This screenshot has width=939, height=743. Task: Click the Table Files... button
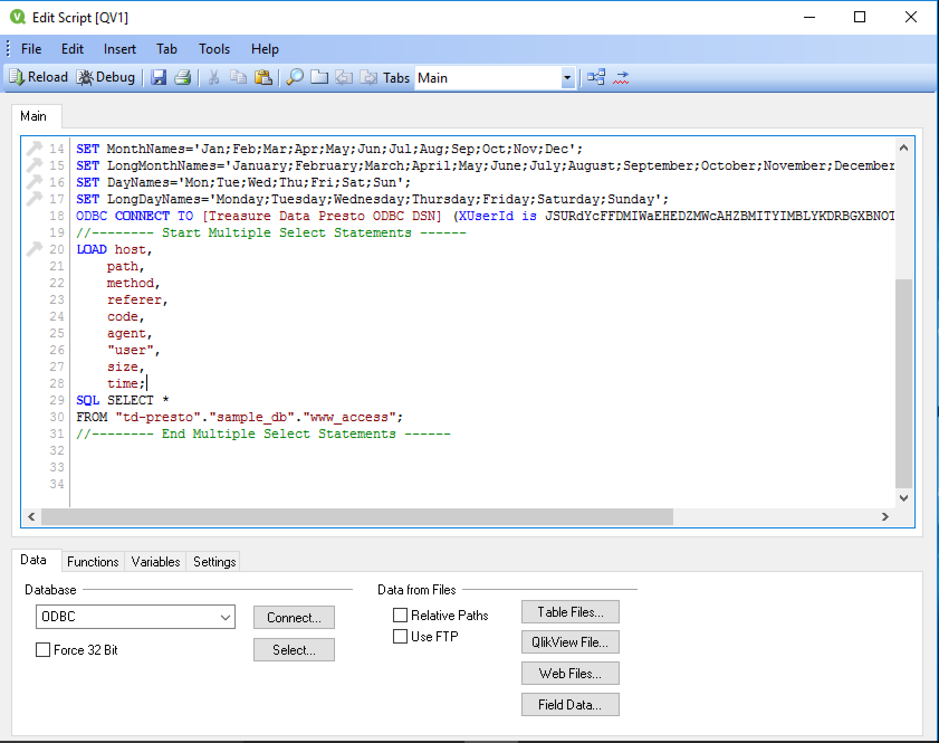pos(571,612)
